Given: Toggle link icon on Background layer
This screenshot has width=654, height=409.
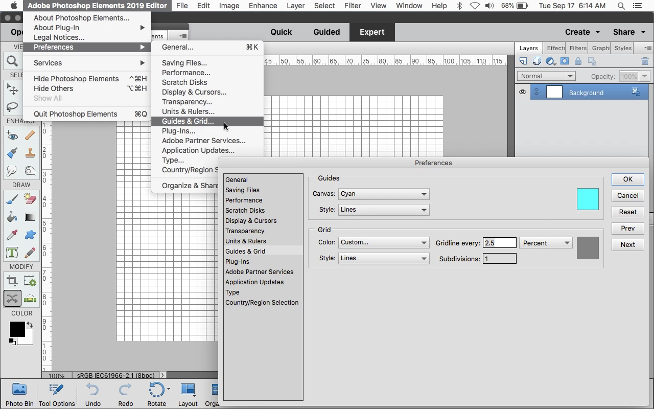Looking at the screenshot, I should 536,93.
